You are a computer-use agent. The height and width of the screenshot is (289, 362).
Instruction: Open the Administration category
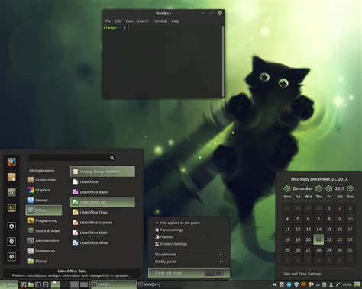pos(44,241)
